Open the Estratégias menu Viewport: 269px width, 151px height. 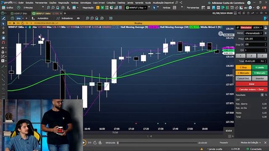click(86, 3)
